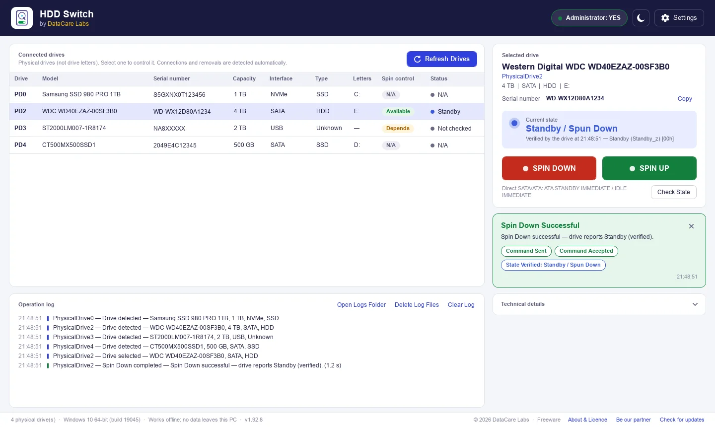Image resolution: width=715 pixels, height=427 pixels.
Task: Click the current state indicator dot icon
Action: (x=514, y=123)
